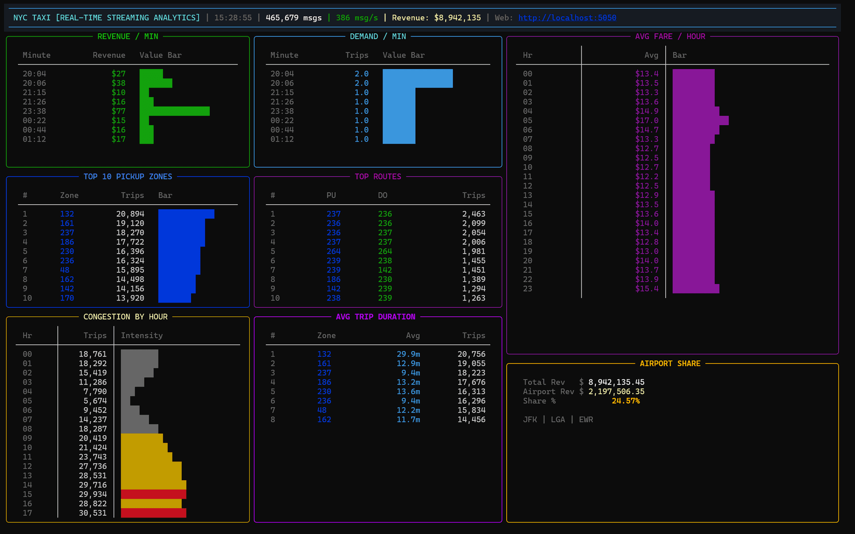The width and height of the screenshot is (855, 534).
Task: Select pickup trips count 20,894
Action: pyautogui.click(x=130, y=214)
